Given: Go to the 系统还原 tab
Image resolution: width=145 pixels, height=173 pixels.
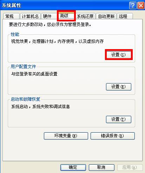Looking at the screenshot, I should click(85, 16).
